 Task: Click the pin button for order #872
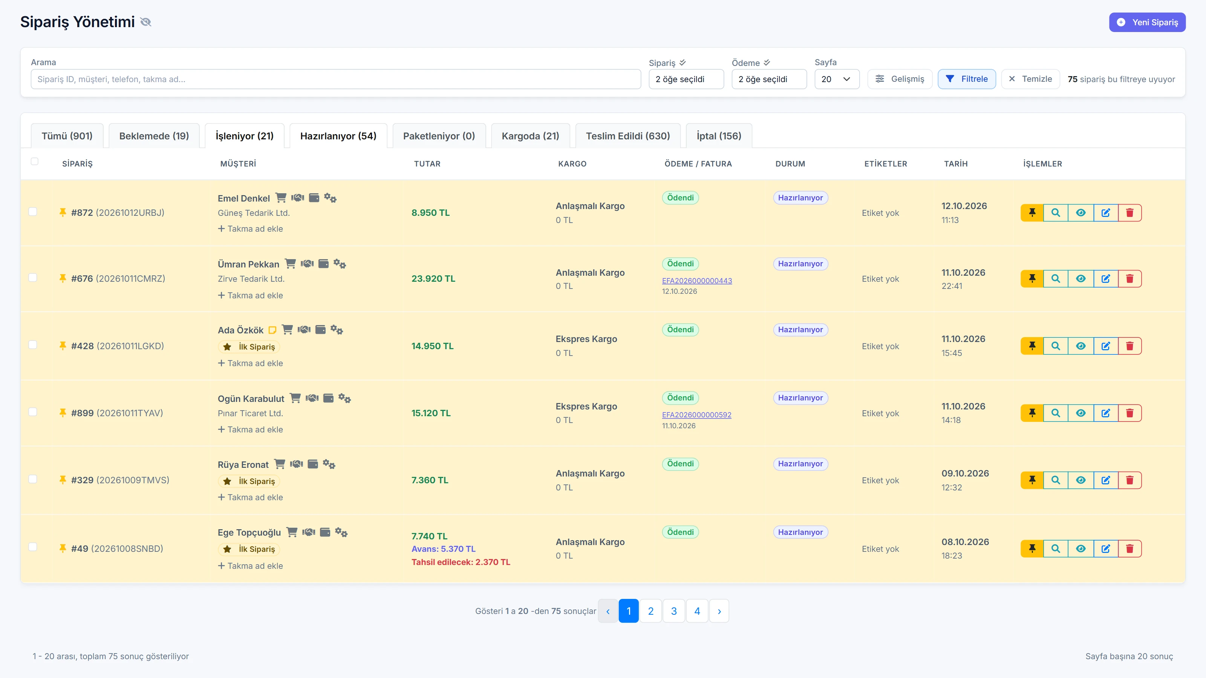tap(1032, 213)
